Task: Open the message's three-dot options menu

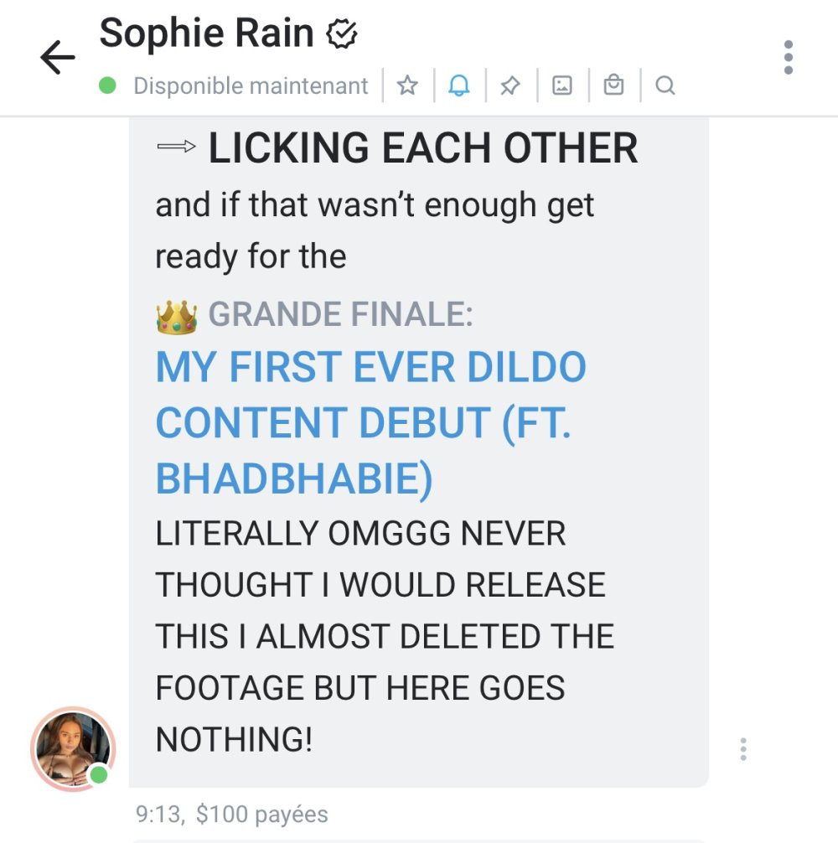Action: click(x=742, y=749)
